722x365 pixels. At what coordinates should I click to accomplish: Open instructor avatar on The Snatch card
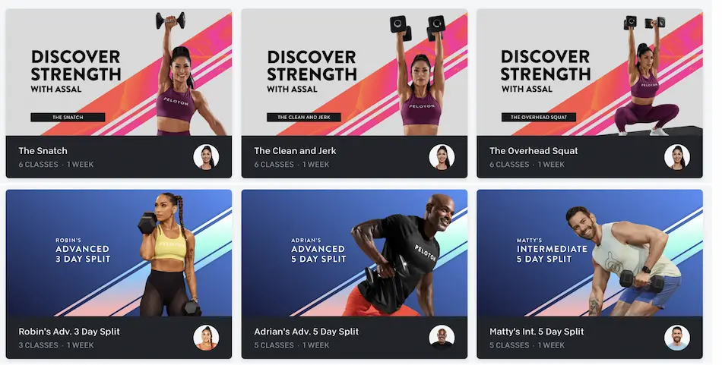(x=206, y=157)
